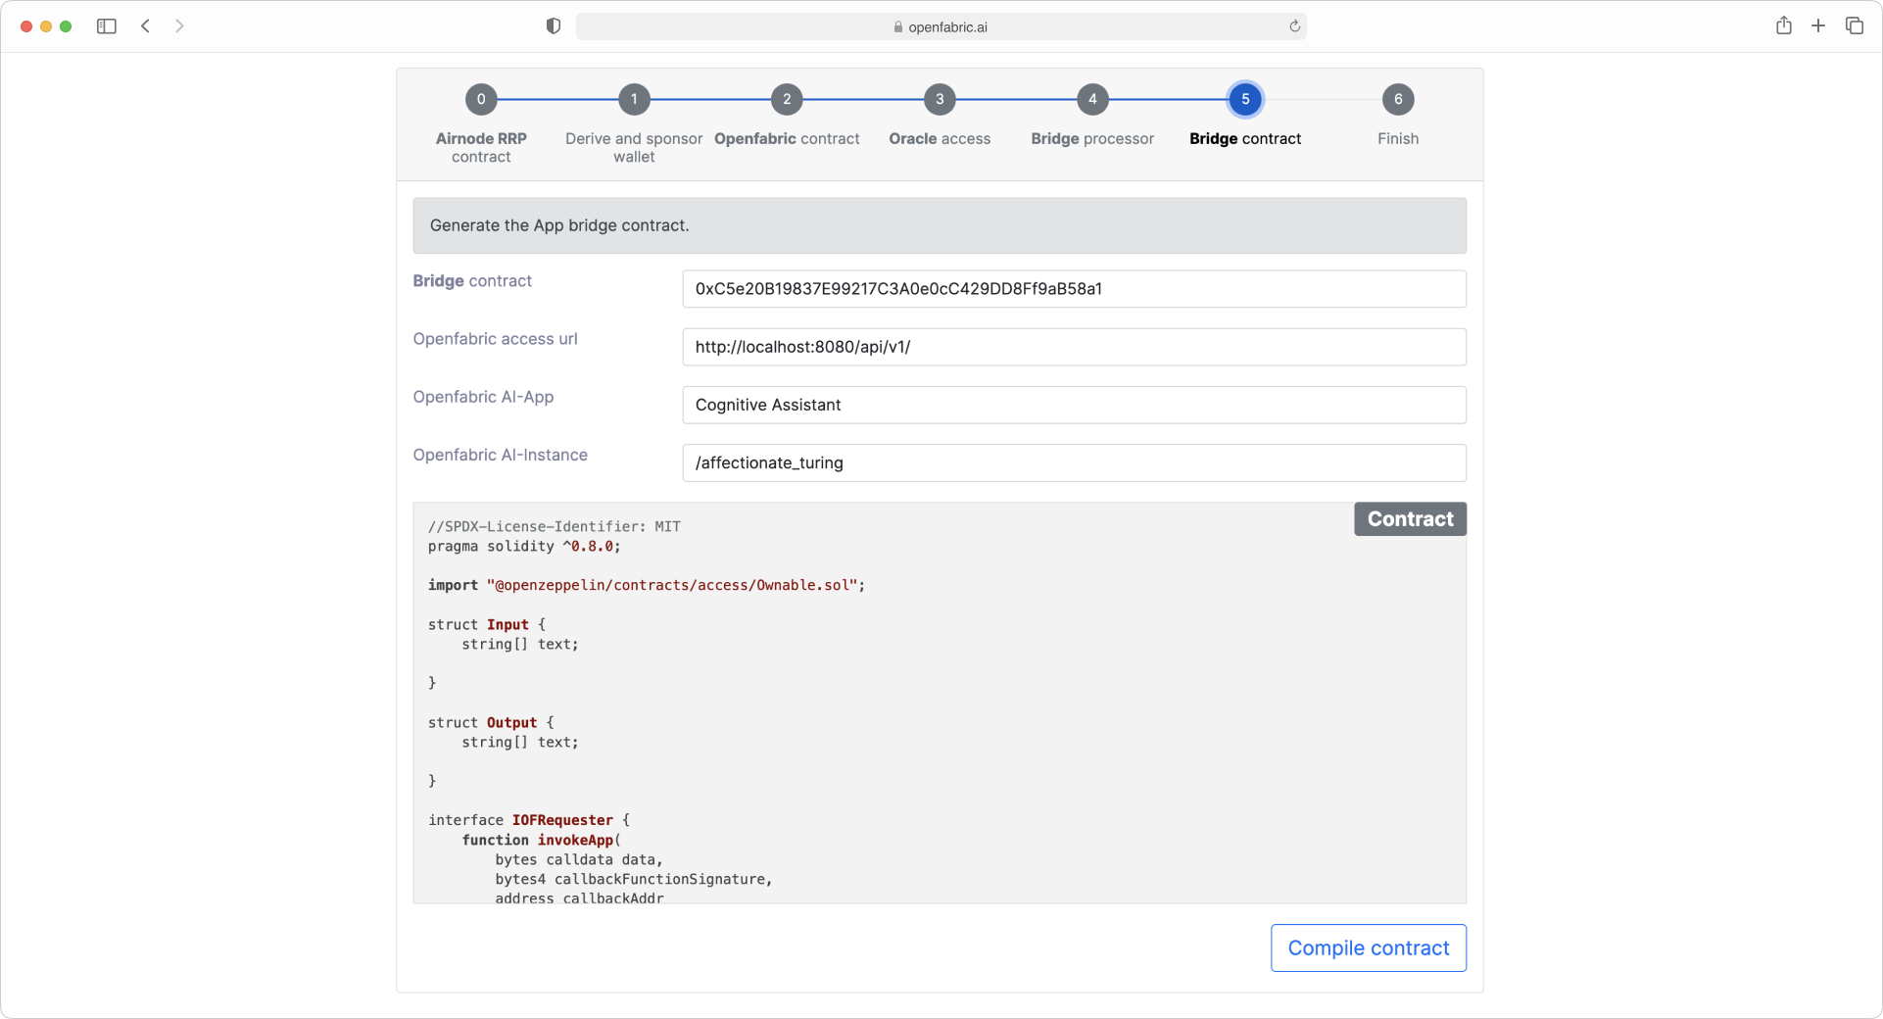1883x1019 pixels.
Task: Go to step 1 Derive and sponsor wallet
Action: point(634,99)
